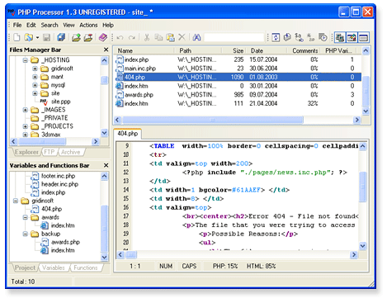Switch to the Variables tab
Screen dimensions: 387x303
tap(54, 267)
